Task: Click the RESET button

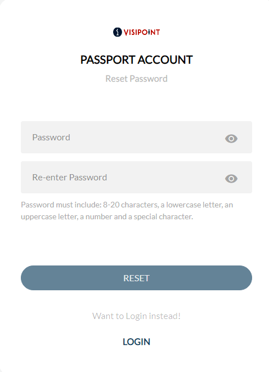Action: 136,278
